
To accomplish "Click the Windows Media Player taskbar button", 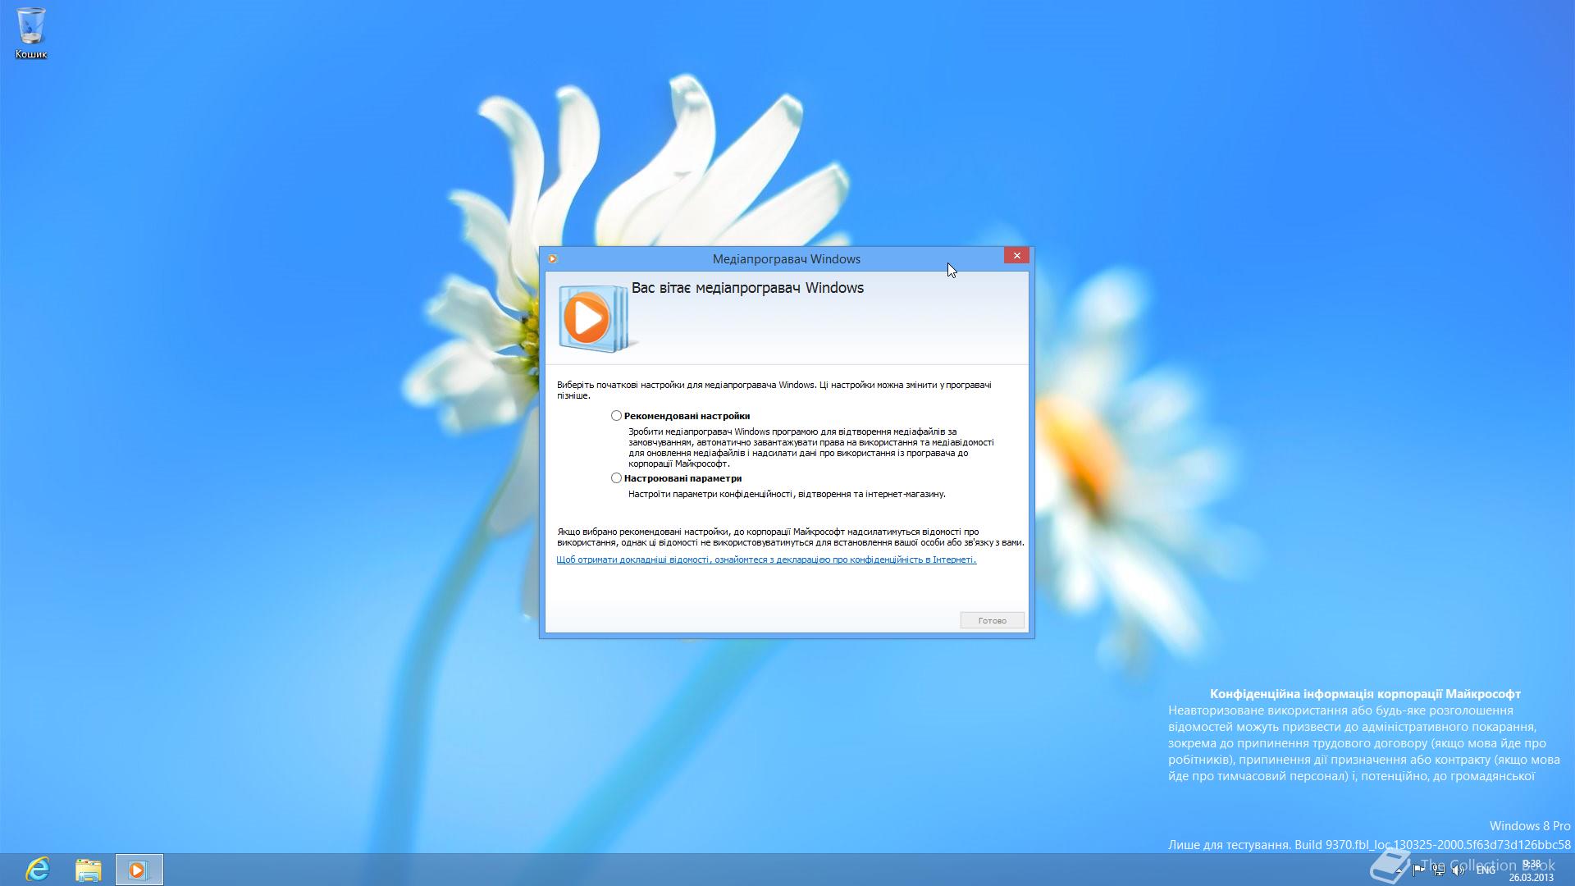I will pos(139,870).
